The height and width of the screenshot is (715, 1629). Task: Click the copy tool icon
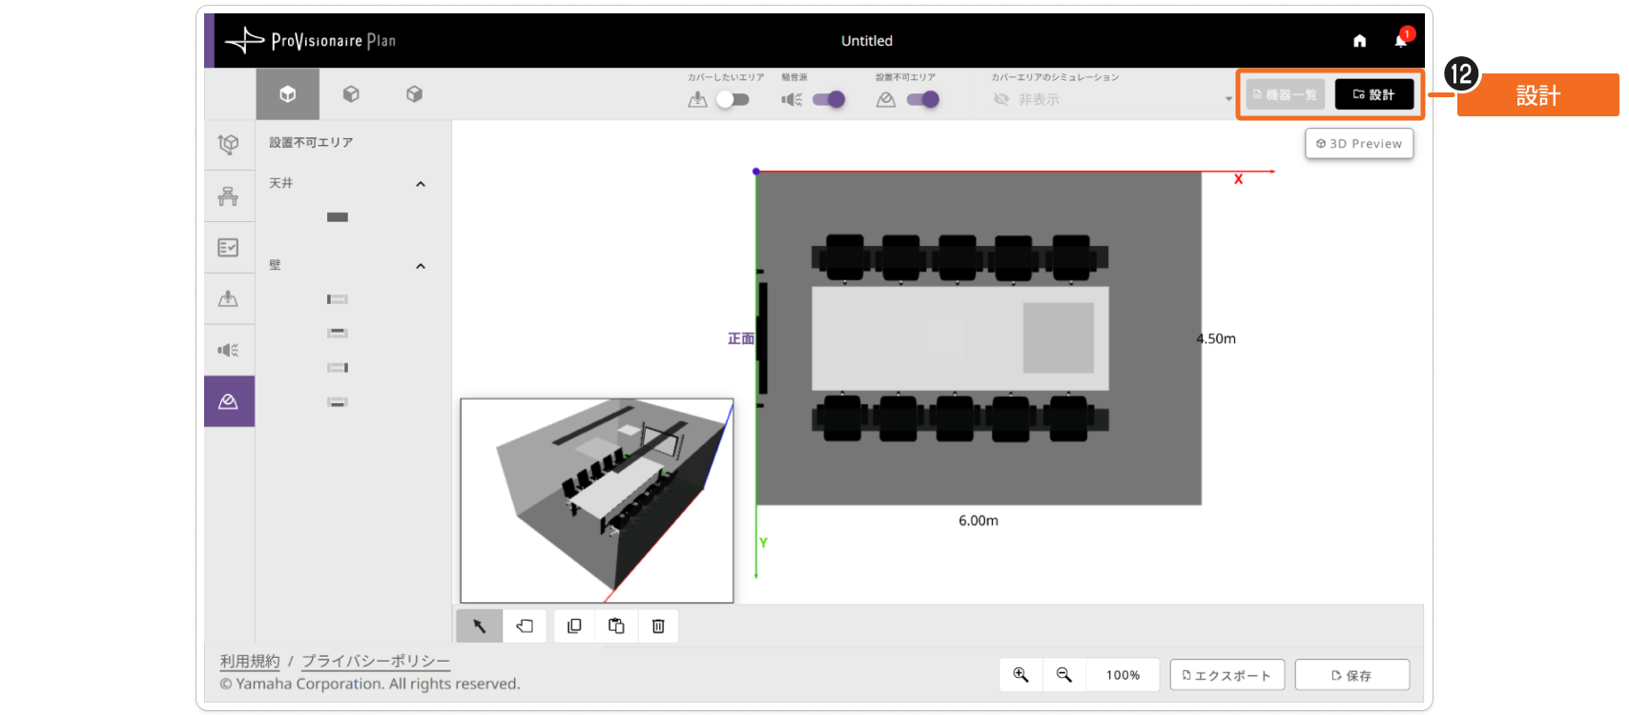(574, 626)
